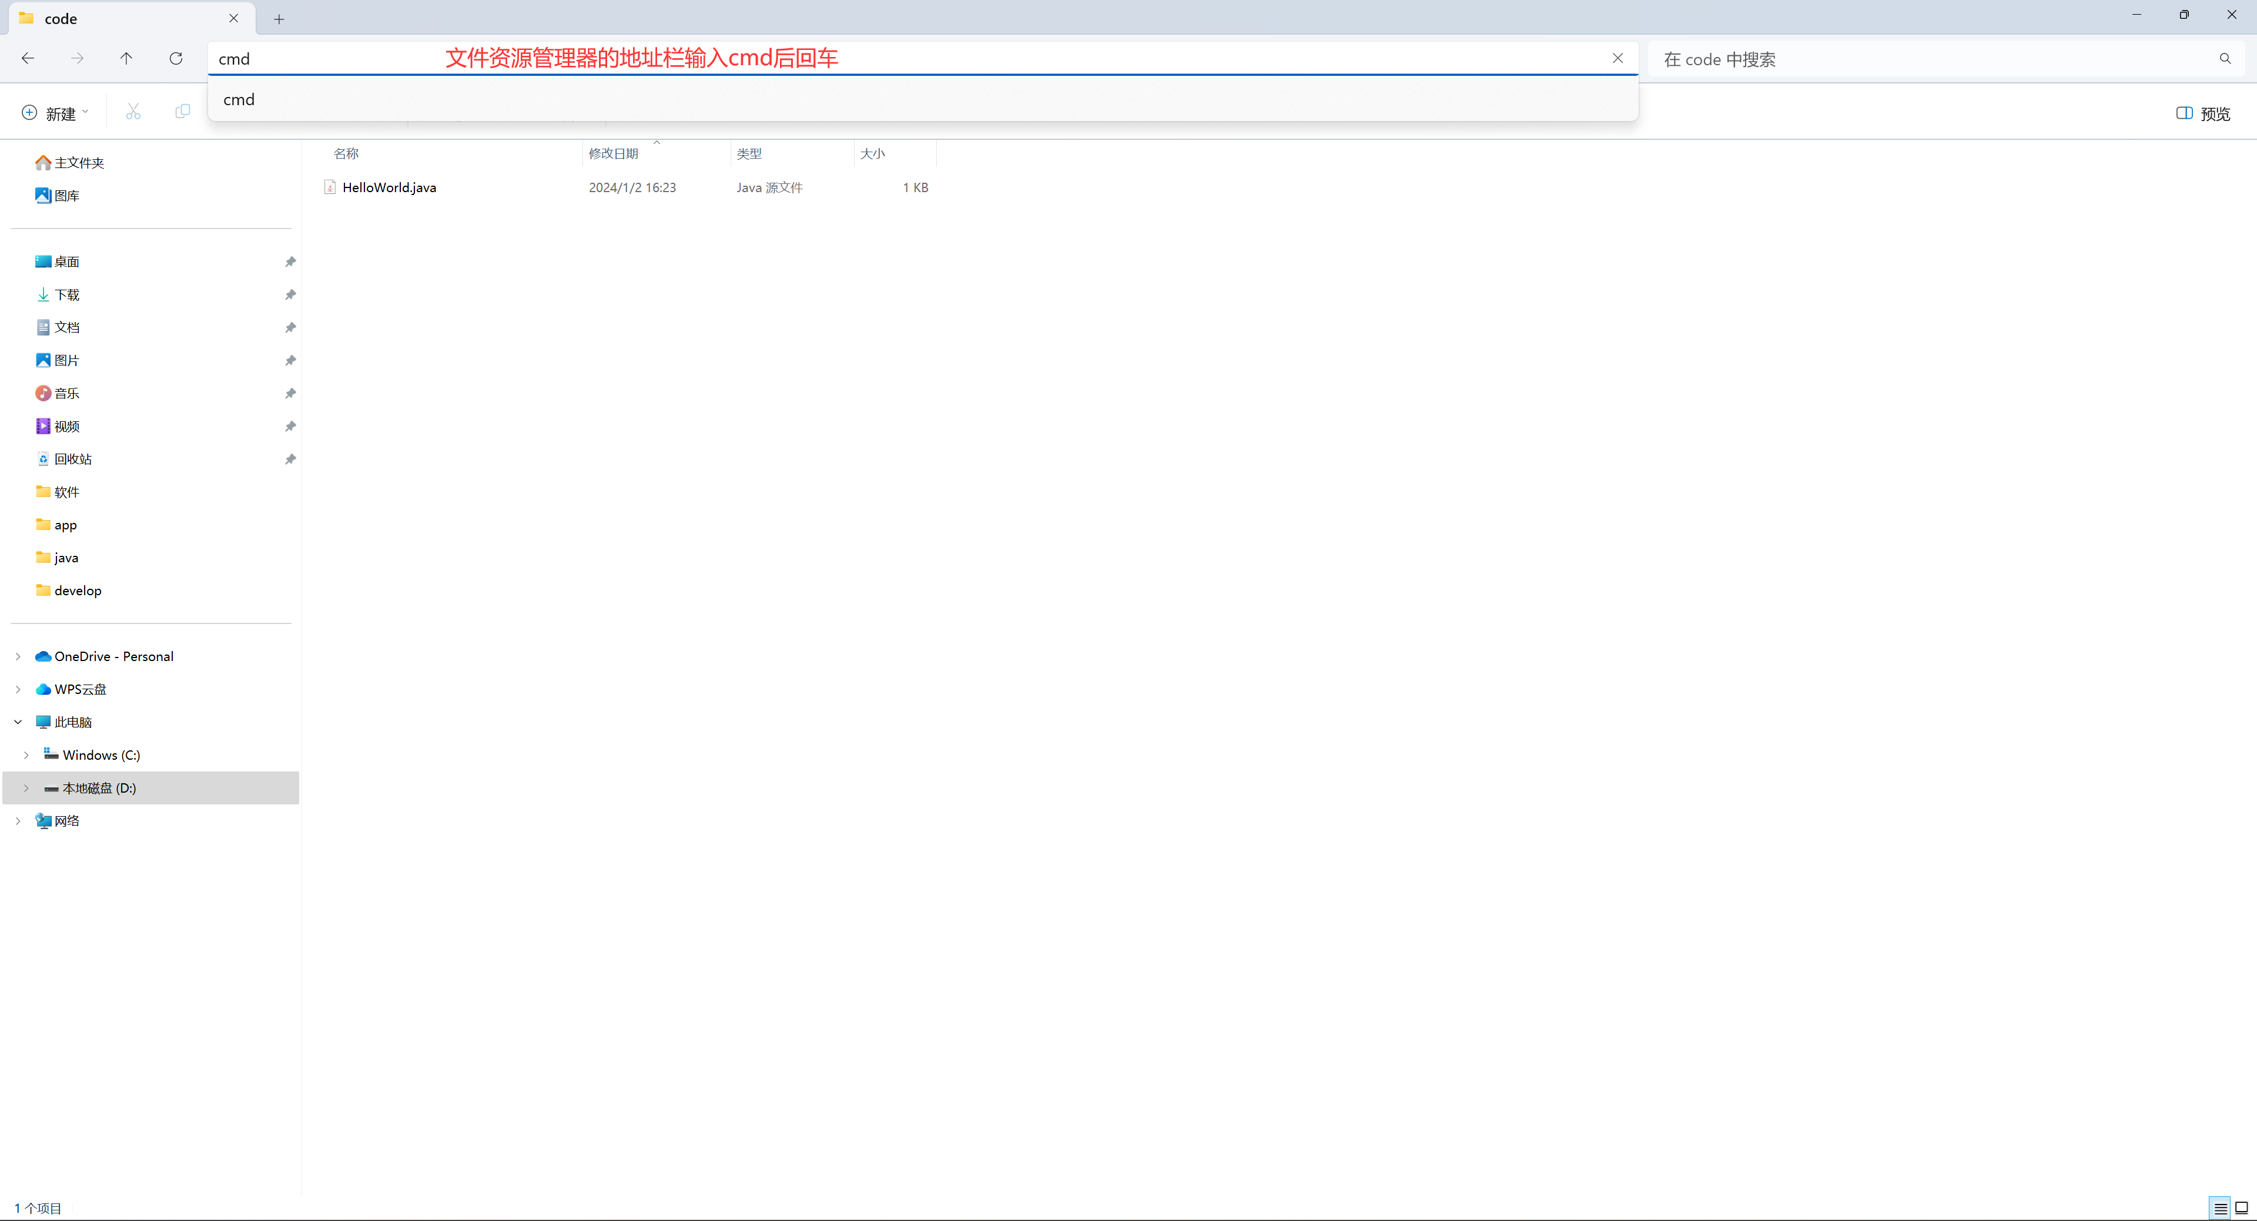Viewport: 2257px width, 1221px height.
Task: Close the code tab
Action: [x=234, y=18]
